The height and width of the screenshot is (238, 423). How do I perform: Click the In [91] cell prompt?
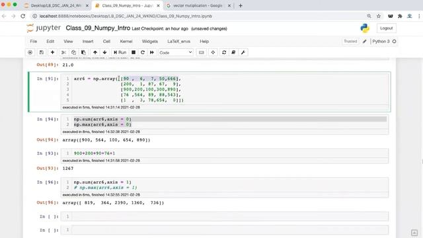(x=48, y=79)
